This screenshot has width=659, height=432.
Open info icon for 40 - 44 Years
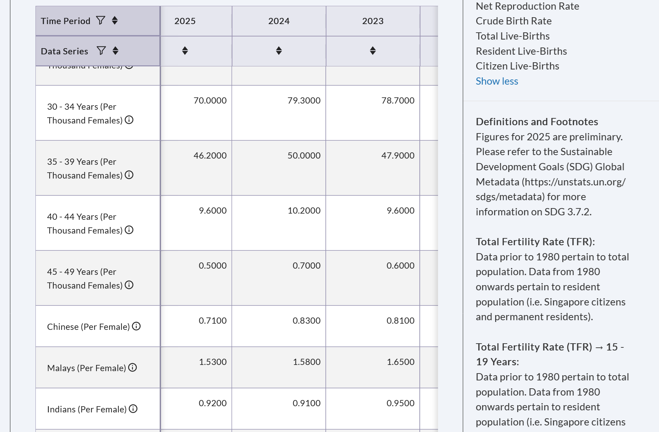129,230
